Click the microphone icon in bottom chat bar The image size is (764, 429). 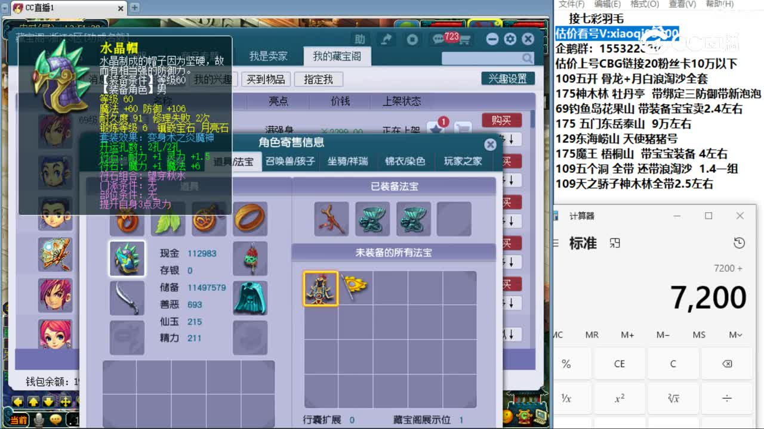point(38,420)
